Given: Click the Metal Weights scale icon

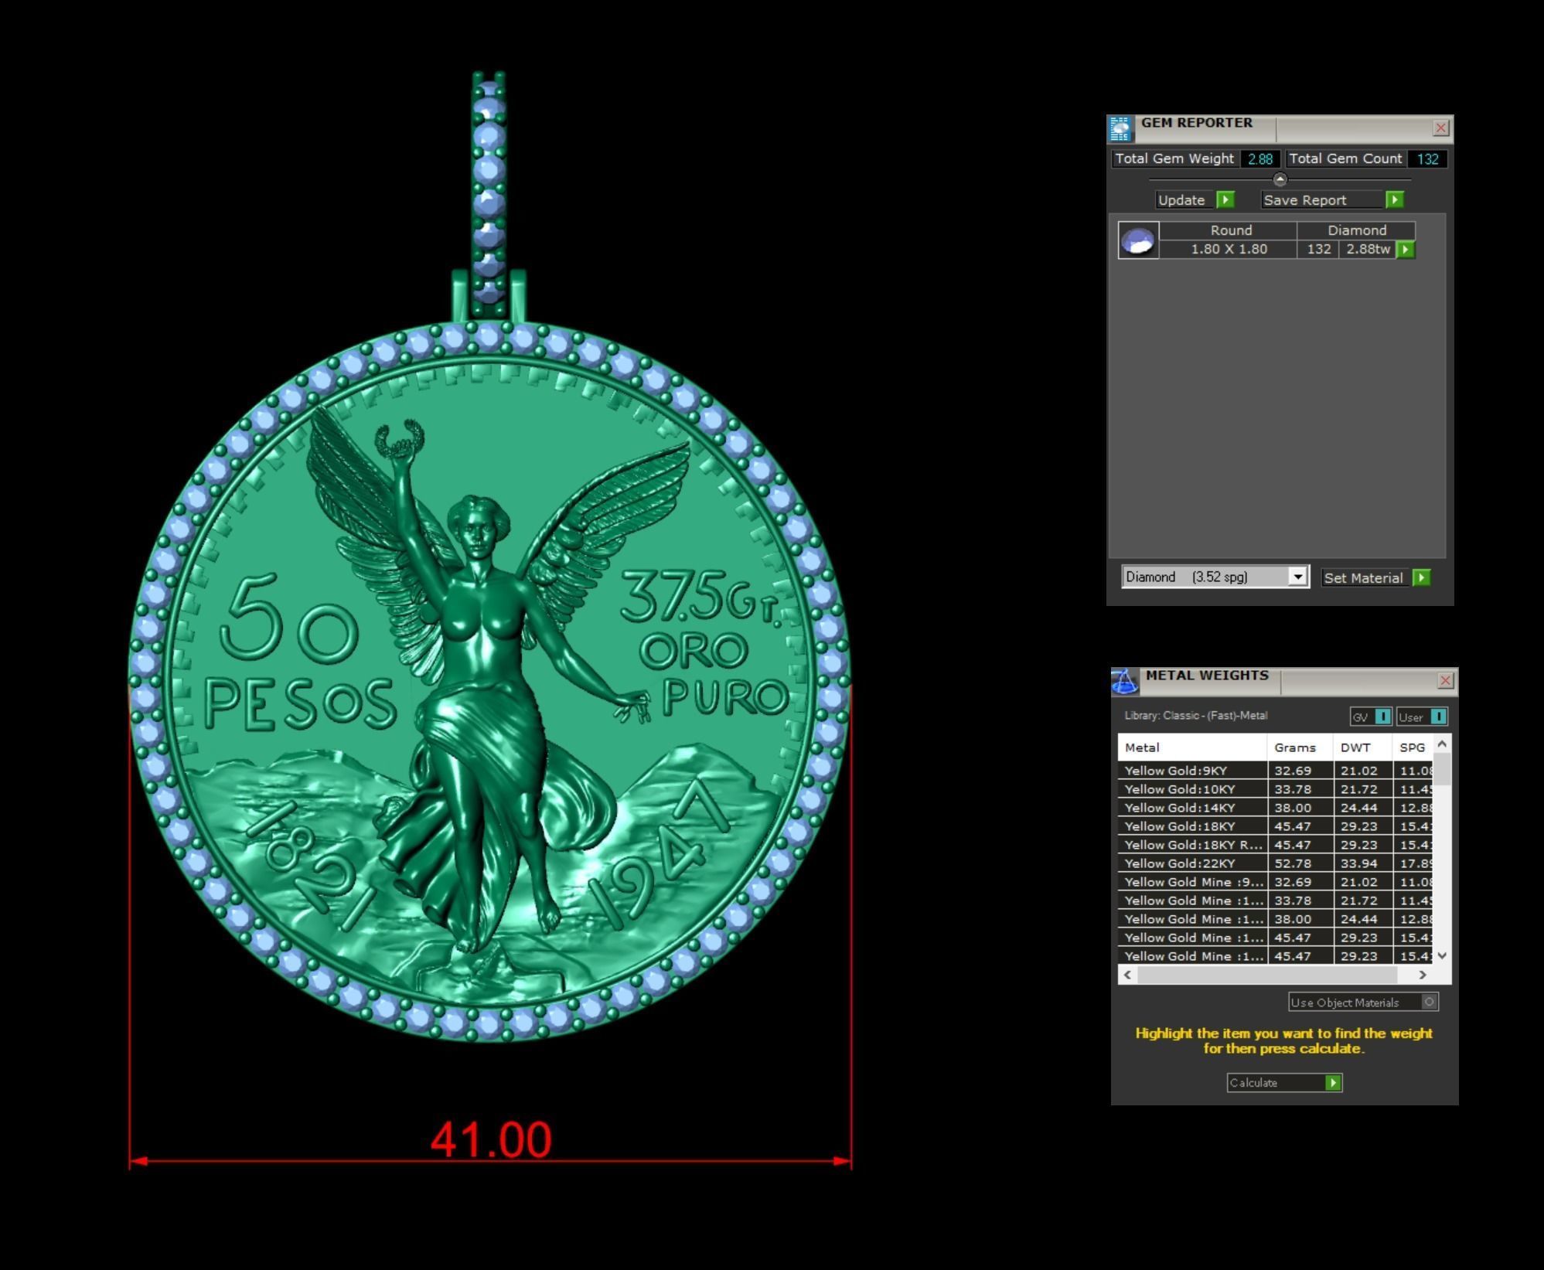Looking at the screenshot, I should coord(1125,682).
